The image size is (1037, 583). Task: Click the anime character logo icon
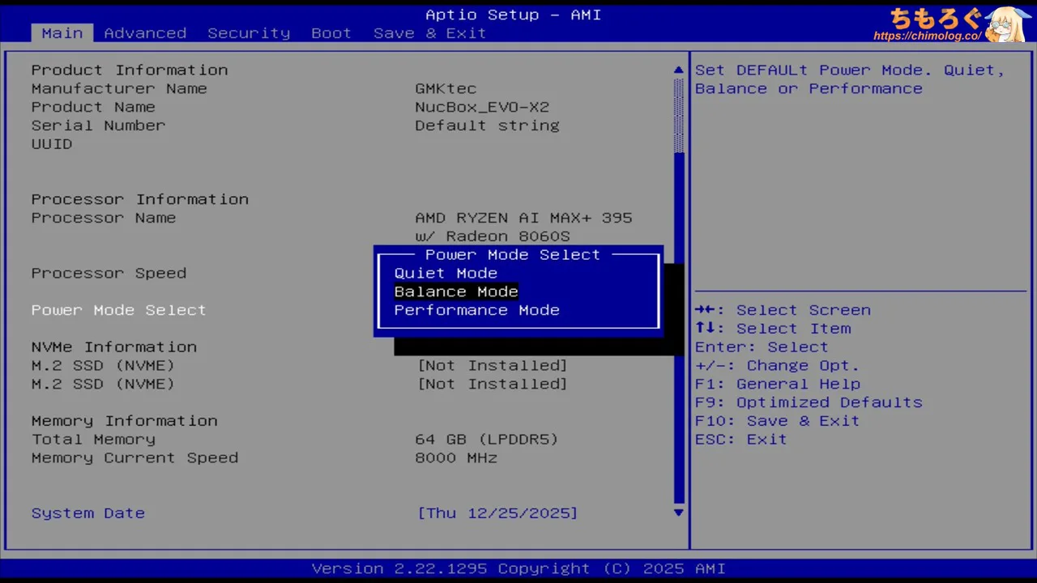point(1008,24)
